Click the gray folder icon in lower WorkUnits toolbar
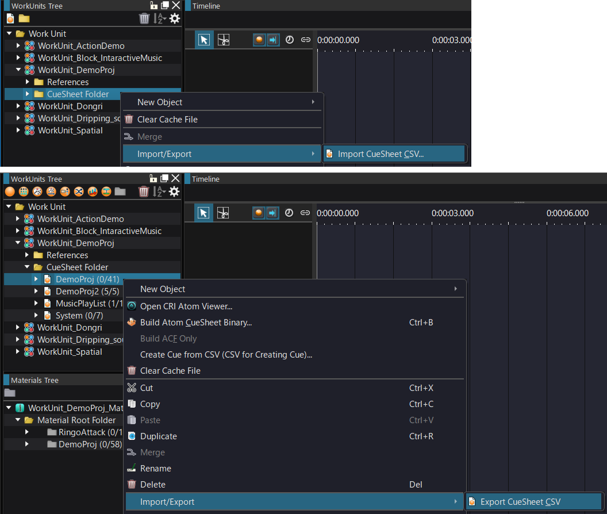Viewport: 607px width, 514px height. click(x=120, y=191)
